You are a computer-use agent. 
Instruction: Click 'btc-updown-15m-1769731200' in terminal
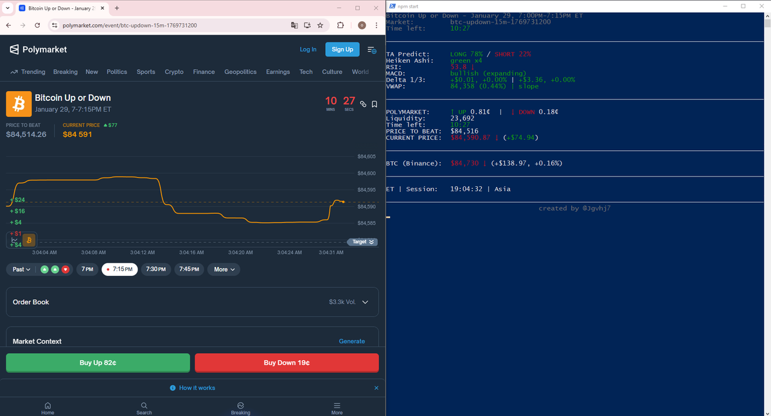coord(501,22)
